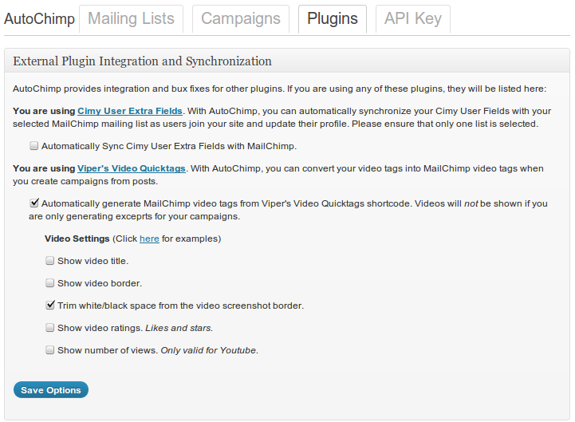The image size is (575, 422).
Task: Open the API Key tab
Action: tap(413, 18)
